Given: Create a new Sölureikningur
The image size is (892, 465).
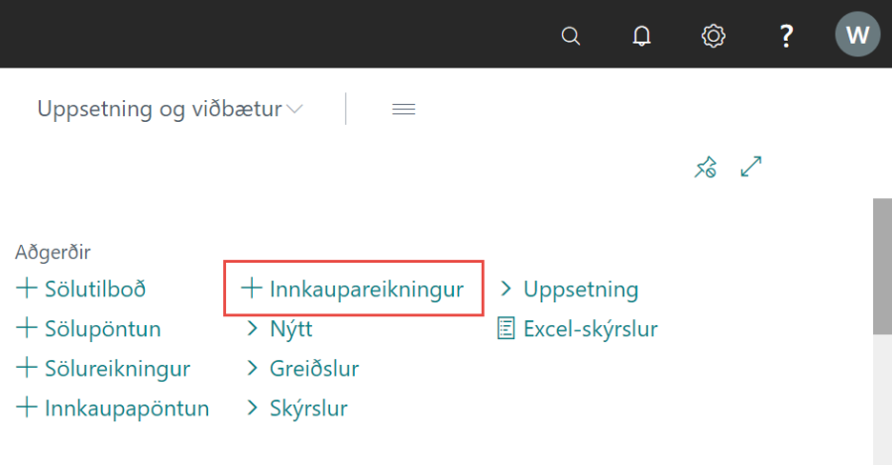Looking at the screenshot, I should [x=104, y=369].
